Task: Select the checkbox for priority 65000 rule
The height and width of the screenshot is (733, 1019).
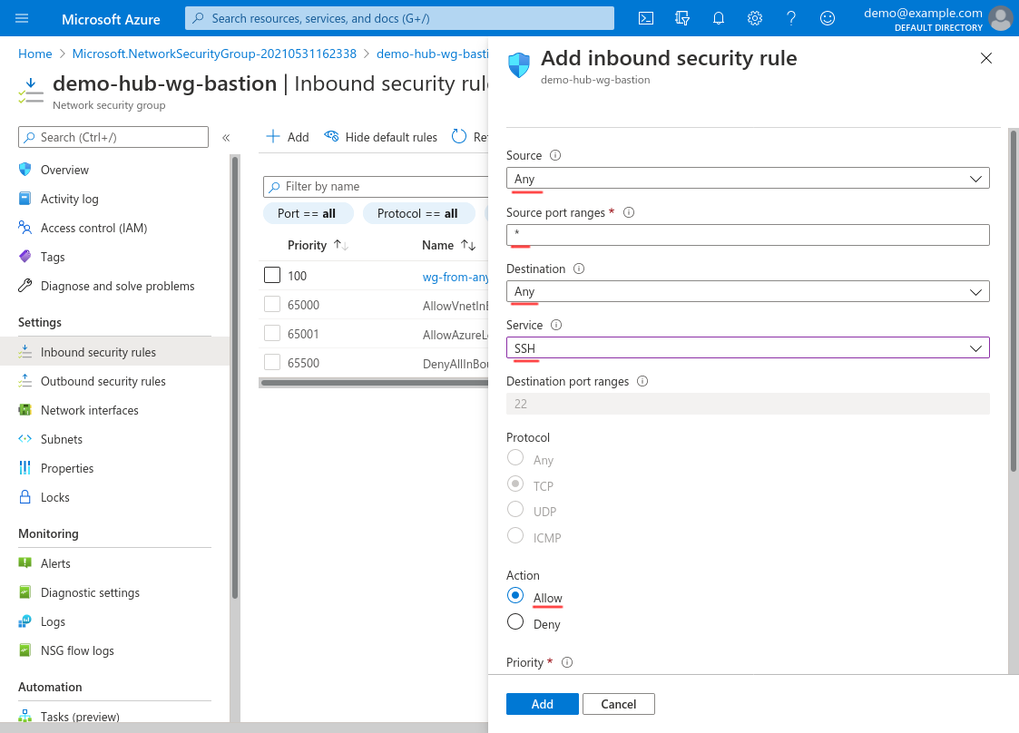Action: pos(272,304)
